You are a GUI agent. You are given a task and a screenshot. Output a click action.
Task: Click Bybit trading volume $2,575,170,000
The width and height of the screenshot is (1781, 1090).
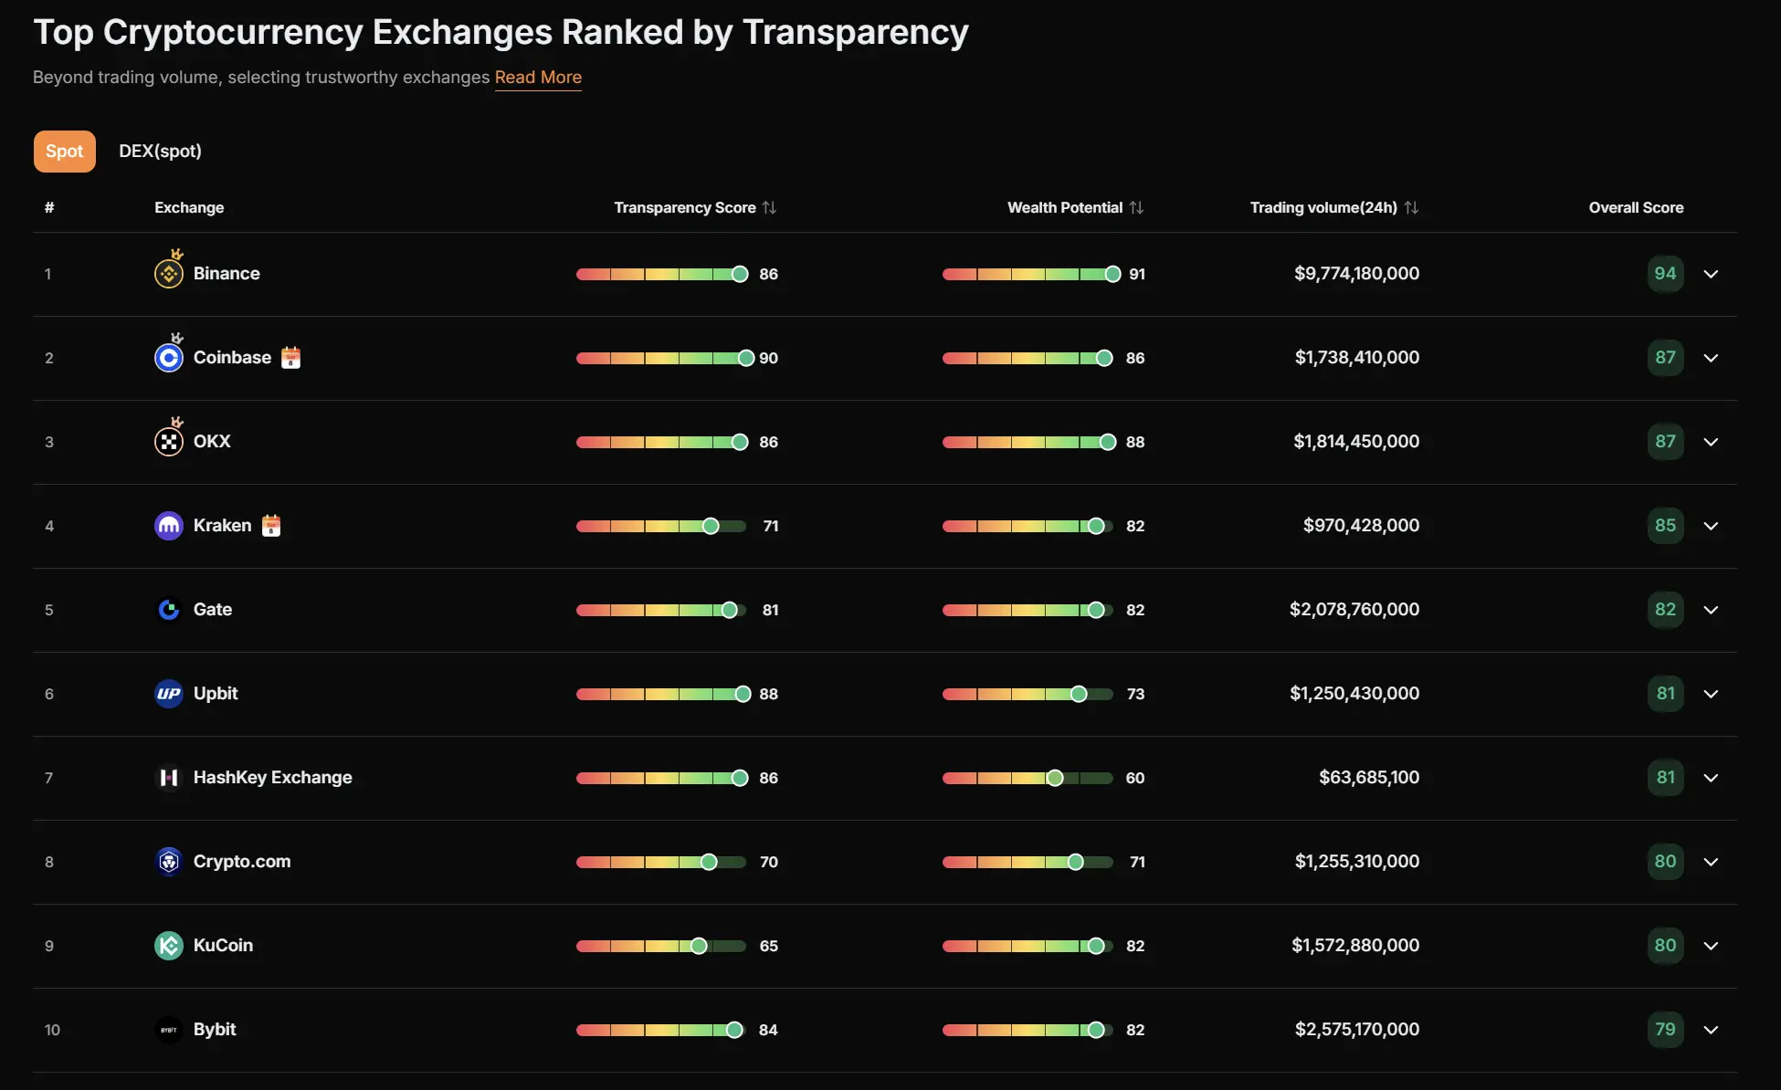coord(1357,1030)
